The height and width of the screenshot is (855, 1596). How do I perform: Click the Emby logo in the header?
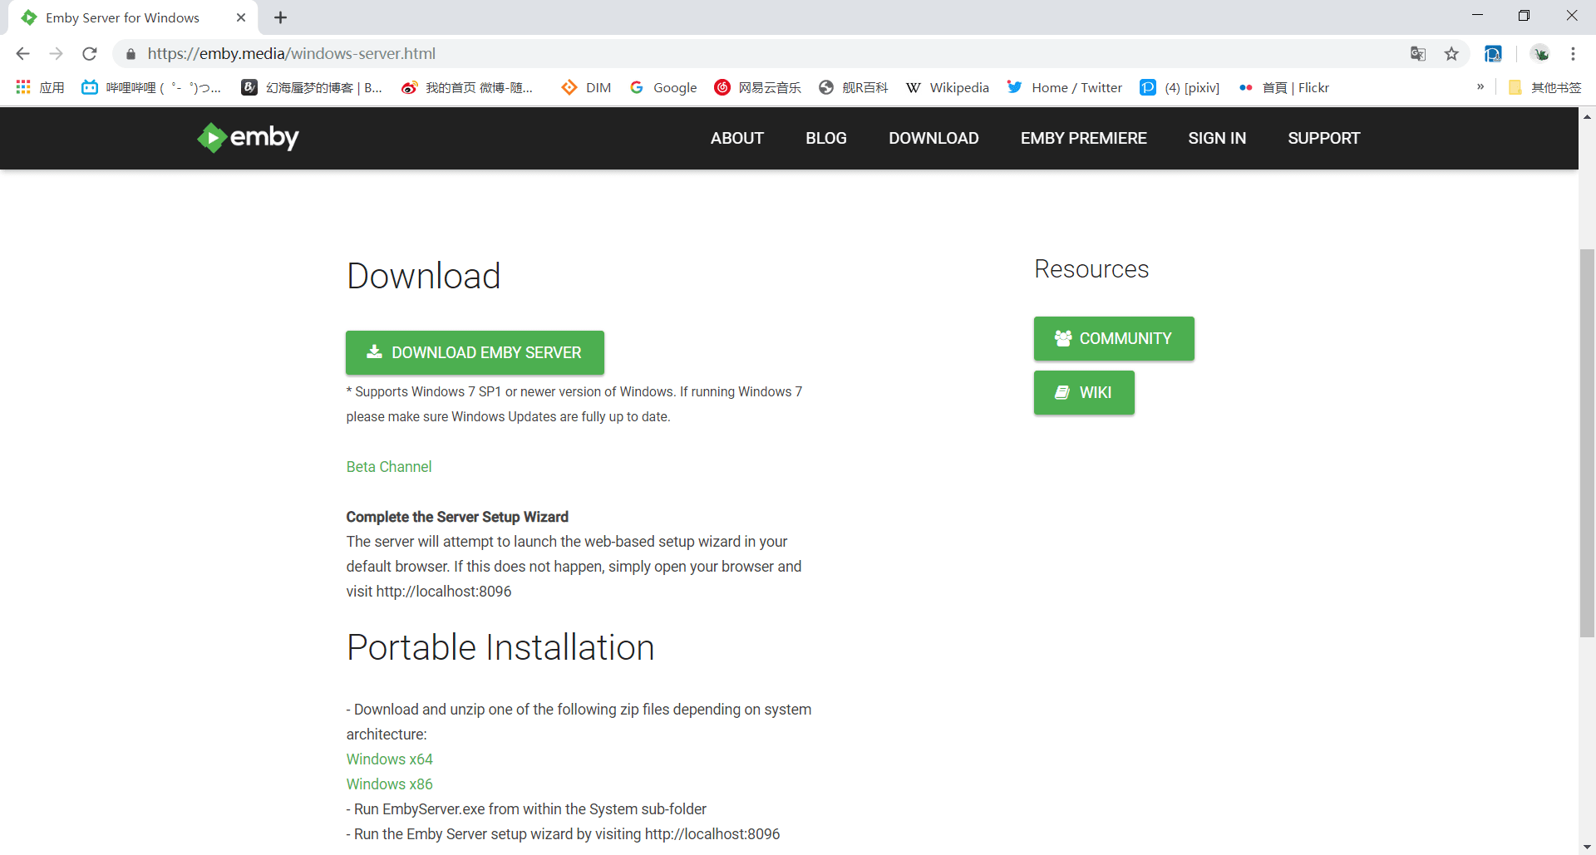(248, 138)
